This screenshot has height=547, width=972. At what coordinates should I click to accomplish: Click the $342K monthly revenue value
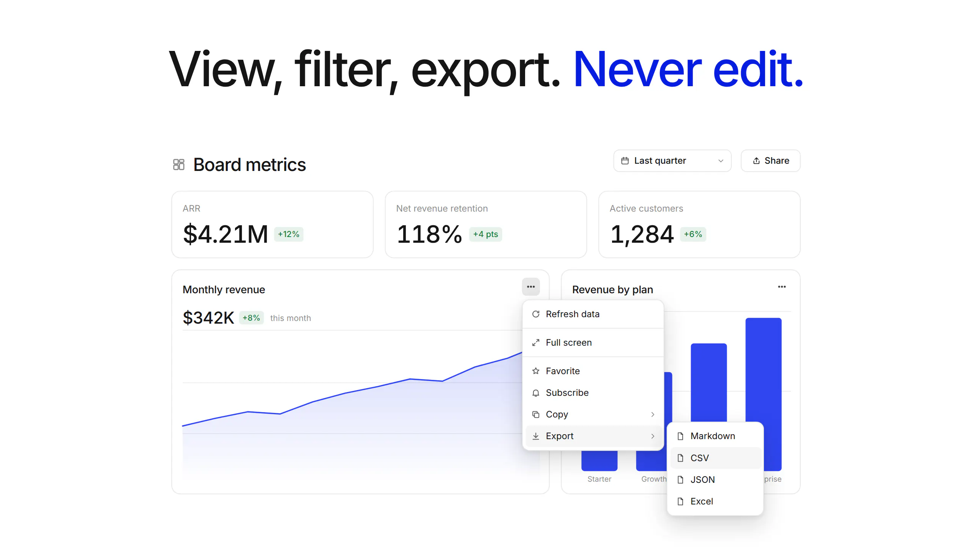point(208,318)
